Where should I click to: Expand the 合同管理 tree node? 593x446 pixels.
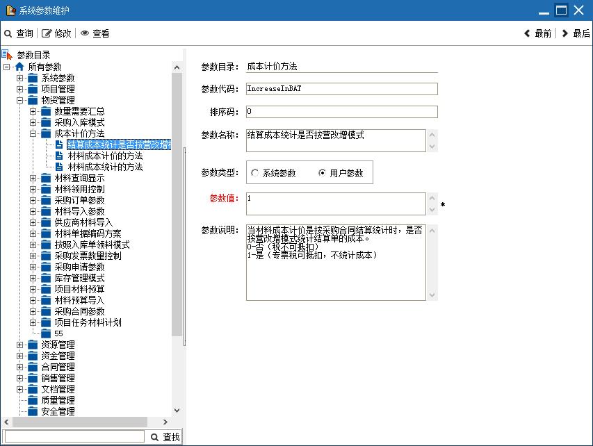click(x=20, y=367)
